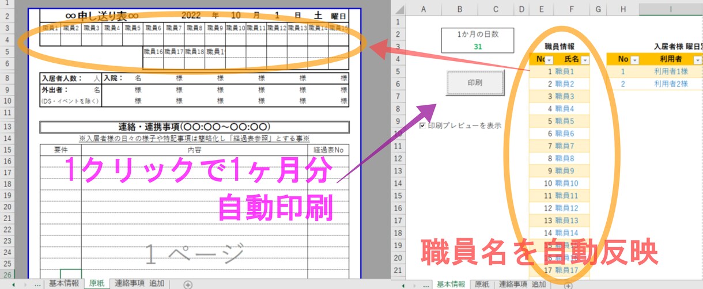
Task: Click next-sheet arrow in left window
Action: 27,284
